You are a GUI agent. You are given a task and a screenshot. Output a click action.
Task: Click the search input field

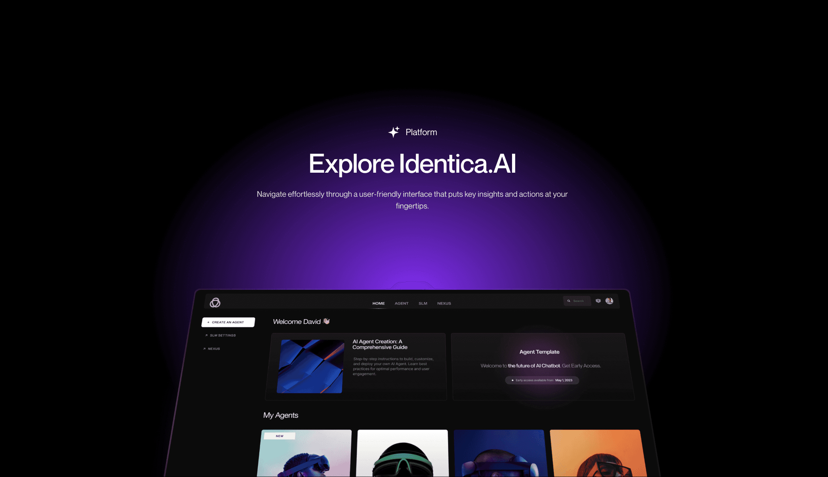pyautogui.click(x=577, y=301)
